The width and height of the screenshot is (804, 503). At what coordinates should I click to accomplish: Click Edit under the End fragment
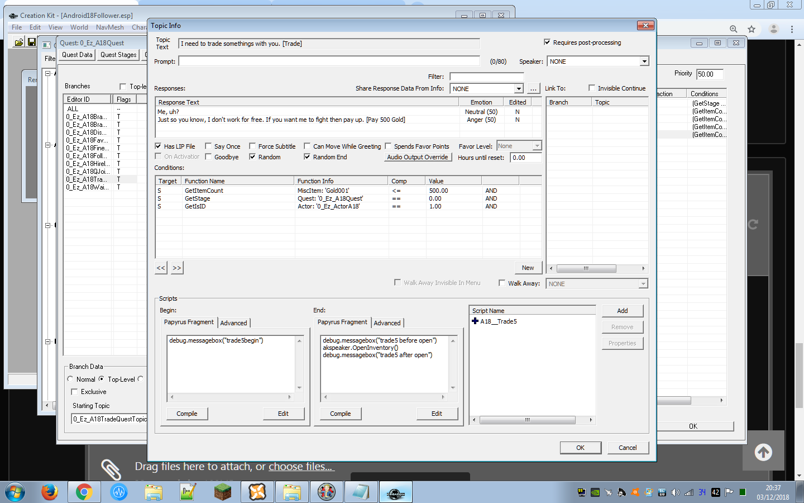point(437,414)
